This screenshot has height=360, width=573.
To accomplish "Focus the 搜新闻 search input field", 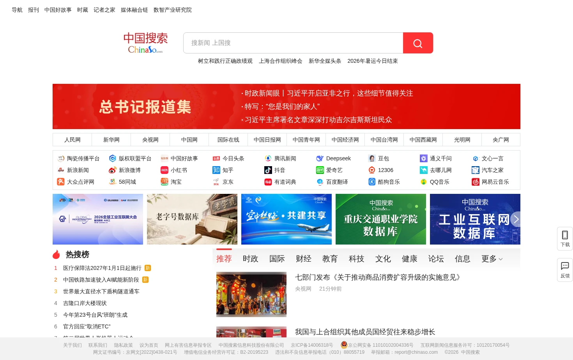I will (x=293, y=43).
